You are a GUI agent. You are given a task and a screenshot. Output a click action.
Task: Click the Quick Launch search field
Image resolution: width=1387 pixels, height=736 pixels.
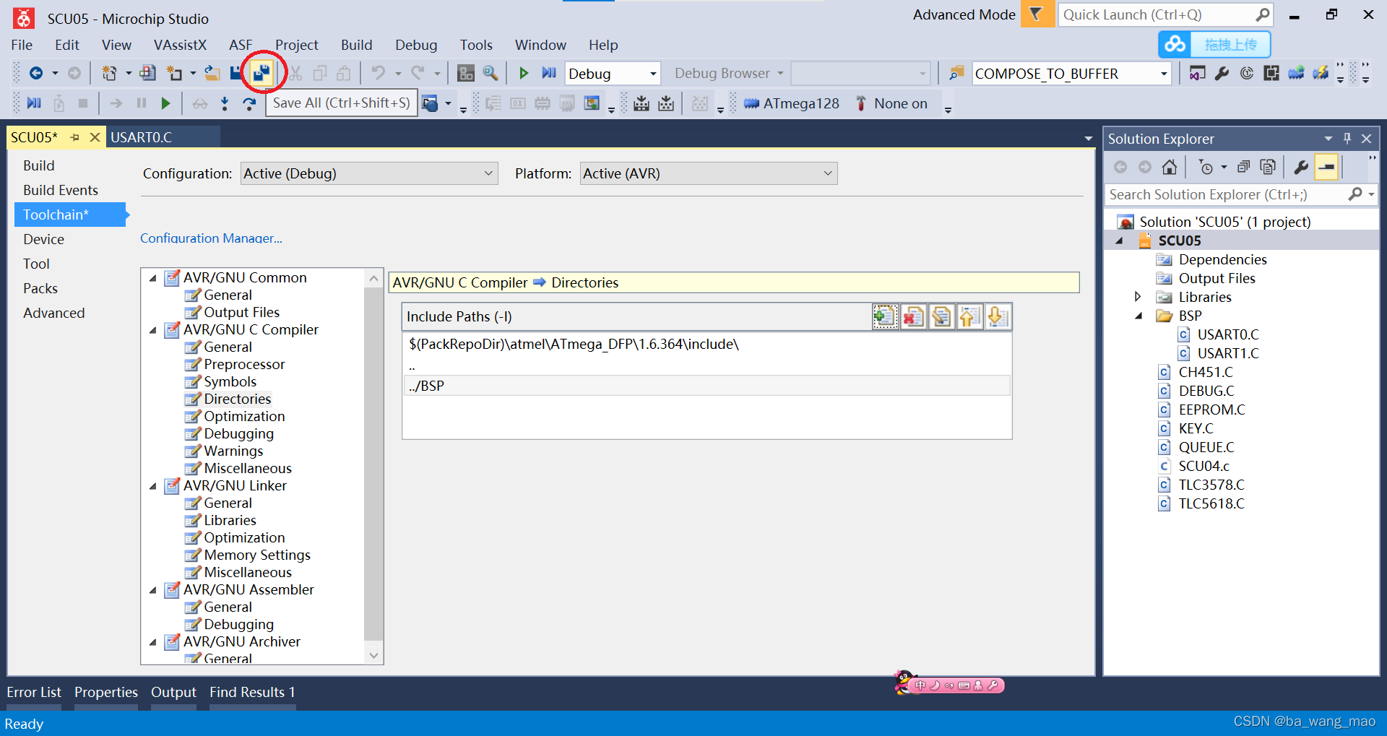pos(1166,14)
